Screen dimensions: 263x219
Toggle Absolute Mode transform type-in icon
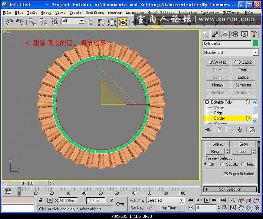click(50, 200)
